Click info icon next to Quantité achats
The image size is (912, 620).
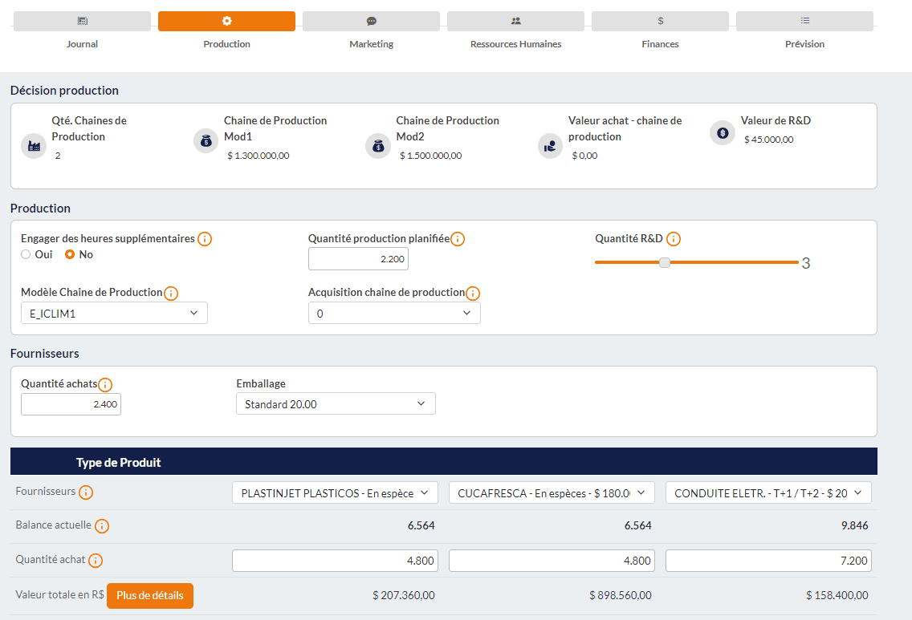[x=105, y=385]
